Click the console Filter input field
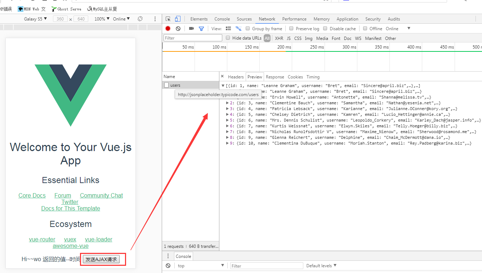The width and height of the screenshot is (482, 273). [267, 266]
